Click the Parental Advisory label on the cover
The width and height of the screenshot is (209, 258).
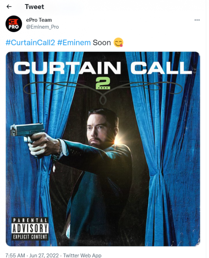[x=30, y=229]
